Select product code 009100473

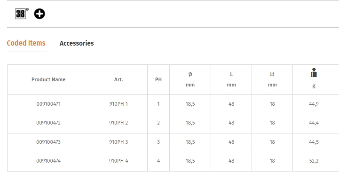coord(48,142)
